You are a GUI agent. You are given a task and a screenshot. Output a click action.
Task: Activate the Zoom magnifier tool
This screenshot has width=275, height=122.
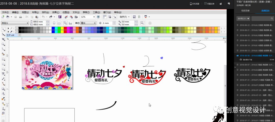click(3, 44)
